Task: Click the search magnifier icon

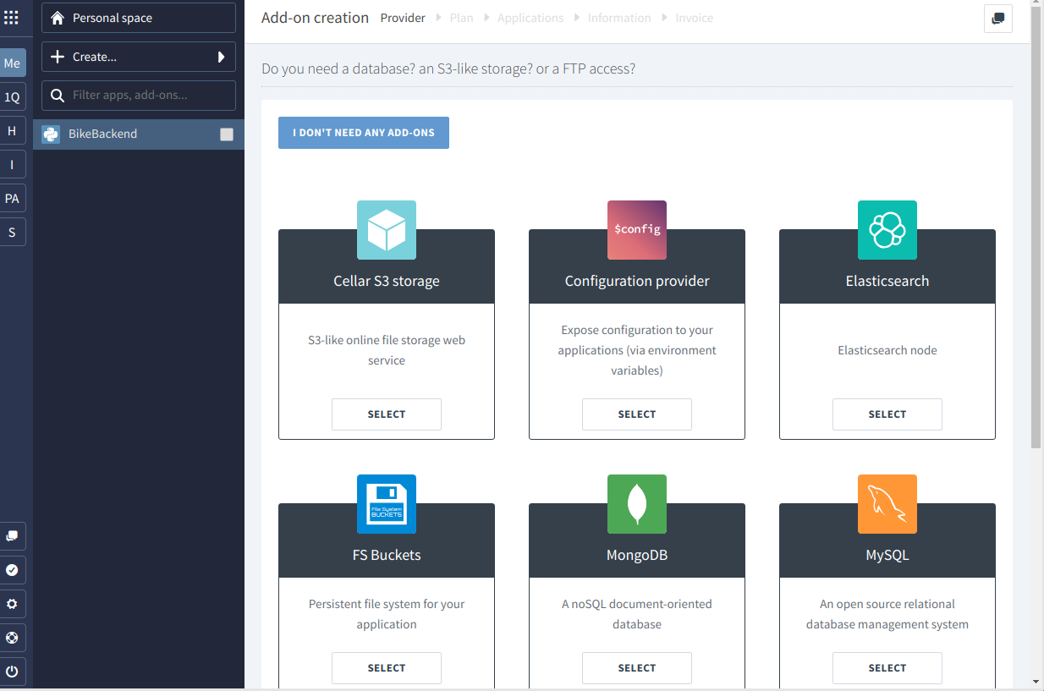Action: coord(58,95)
